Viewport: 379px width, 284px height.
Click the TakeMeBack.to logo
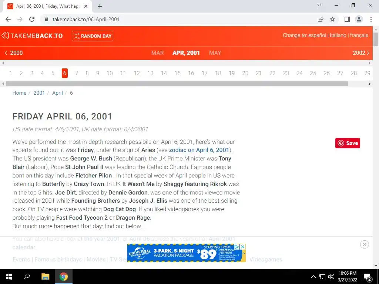pyautogui.click(x=32, y=36)
